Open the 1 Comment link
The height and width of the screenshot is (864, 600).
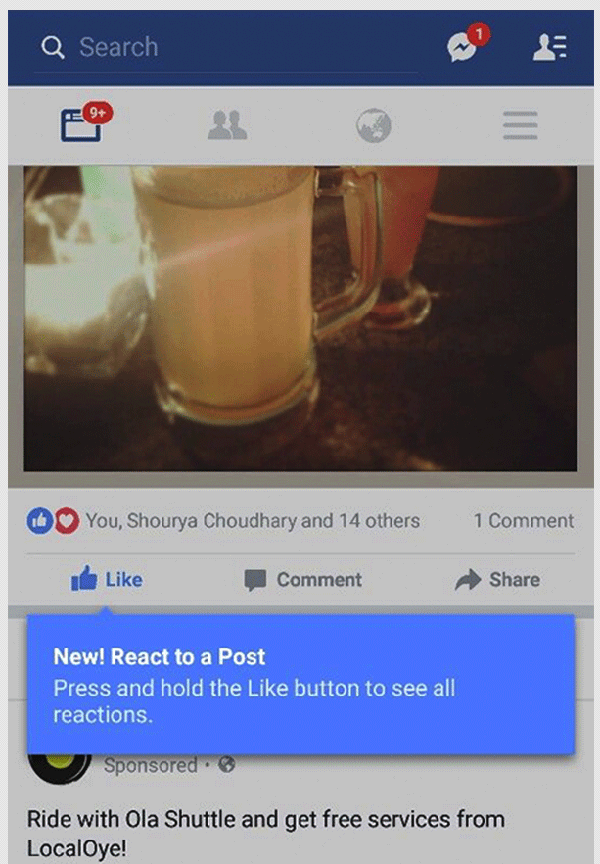524,521
